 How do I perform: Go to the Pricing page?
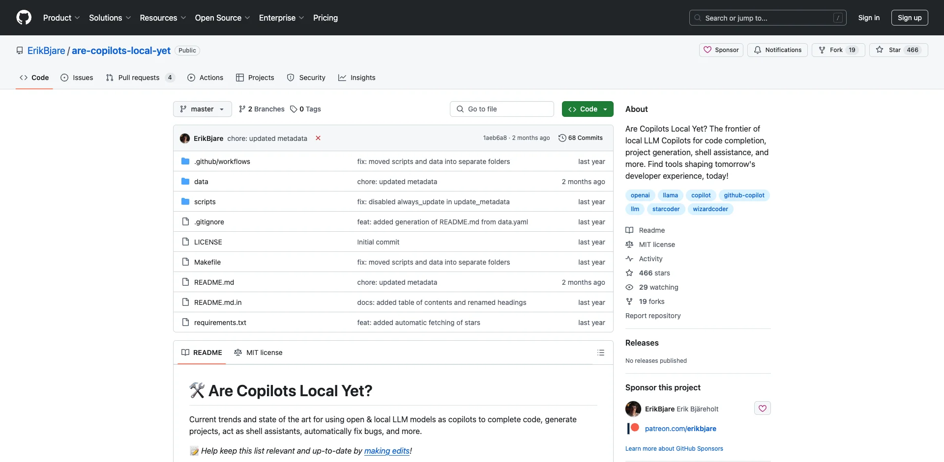[325, 18]
